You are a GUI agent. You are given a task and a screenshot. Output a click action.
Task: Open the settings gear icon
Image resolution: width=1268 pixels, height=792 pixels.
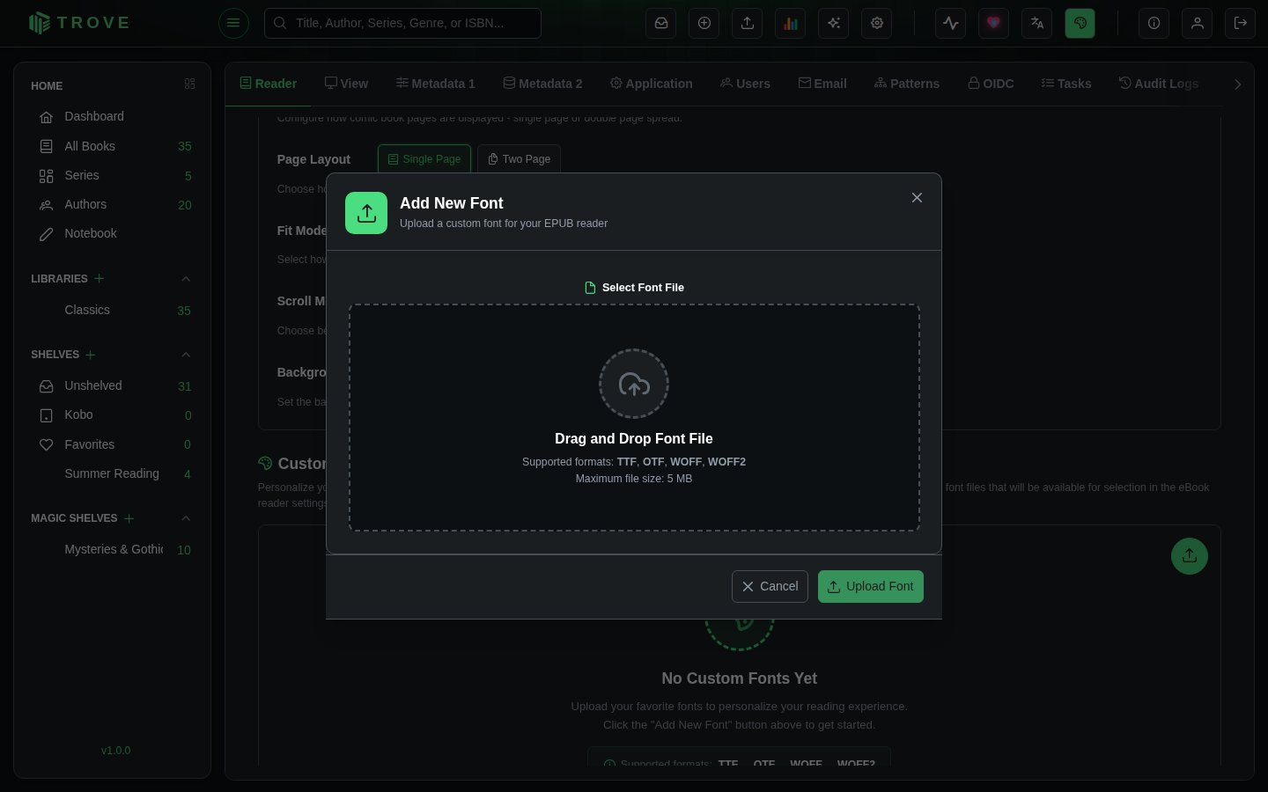(x=877, y=23)
